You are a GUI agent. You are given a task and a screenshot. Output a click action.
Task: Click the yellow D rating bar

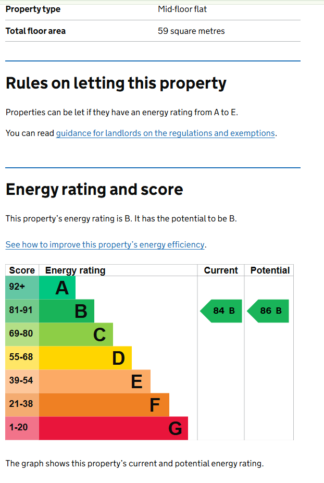point(86,358)
